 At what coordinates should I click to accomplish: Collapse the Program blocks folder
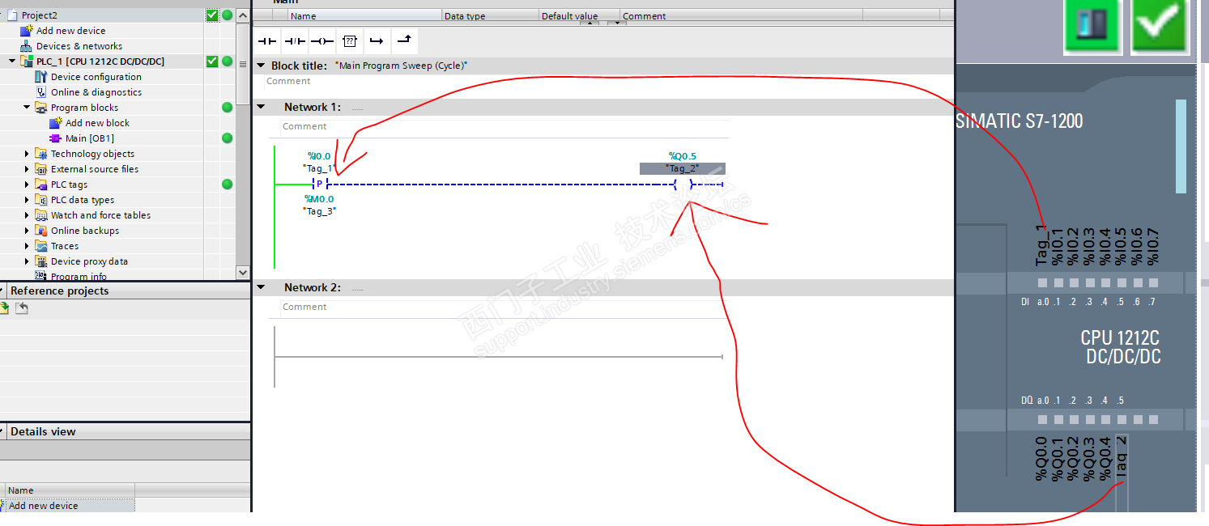[27, 108]
